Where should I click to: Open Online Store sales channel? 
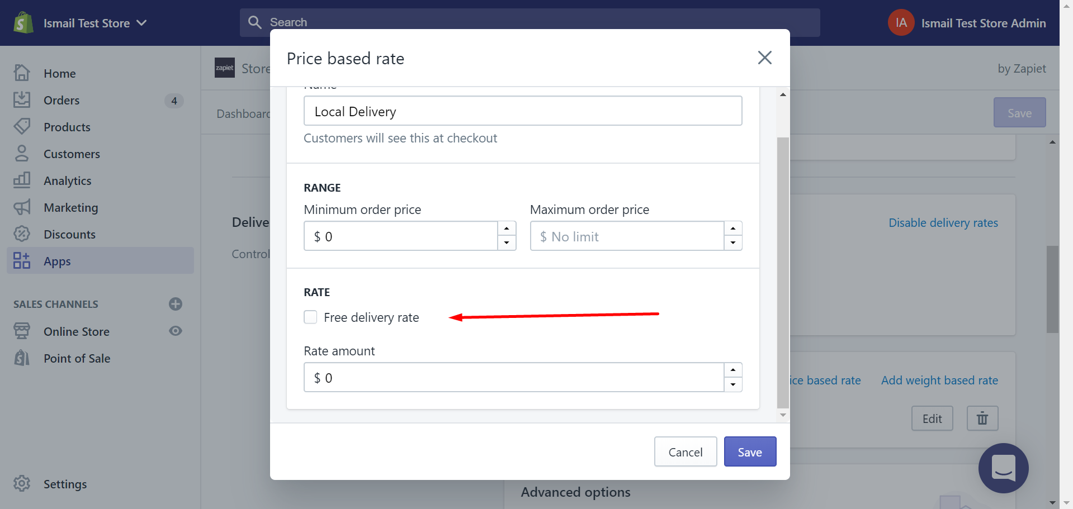pyautogui.click(x=77, y=331)
